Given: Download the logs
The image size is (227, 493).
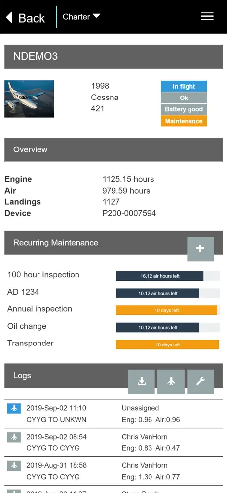Looking at the screenshot, I should tap(142, 382).
